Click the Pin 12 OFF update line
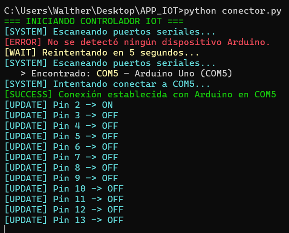The image size is (289, 233). (x=64, y=210)
